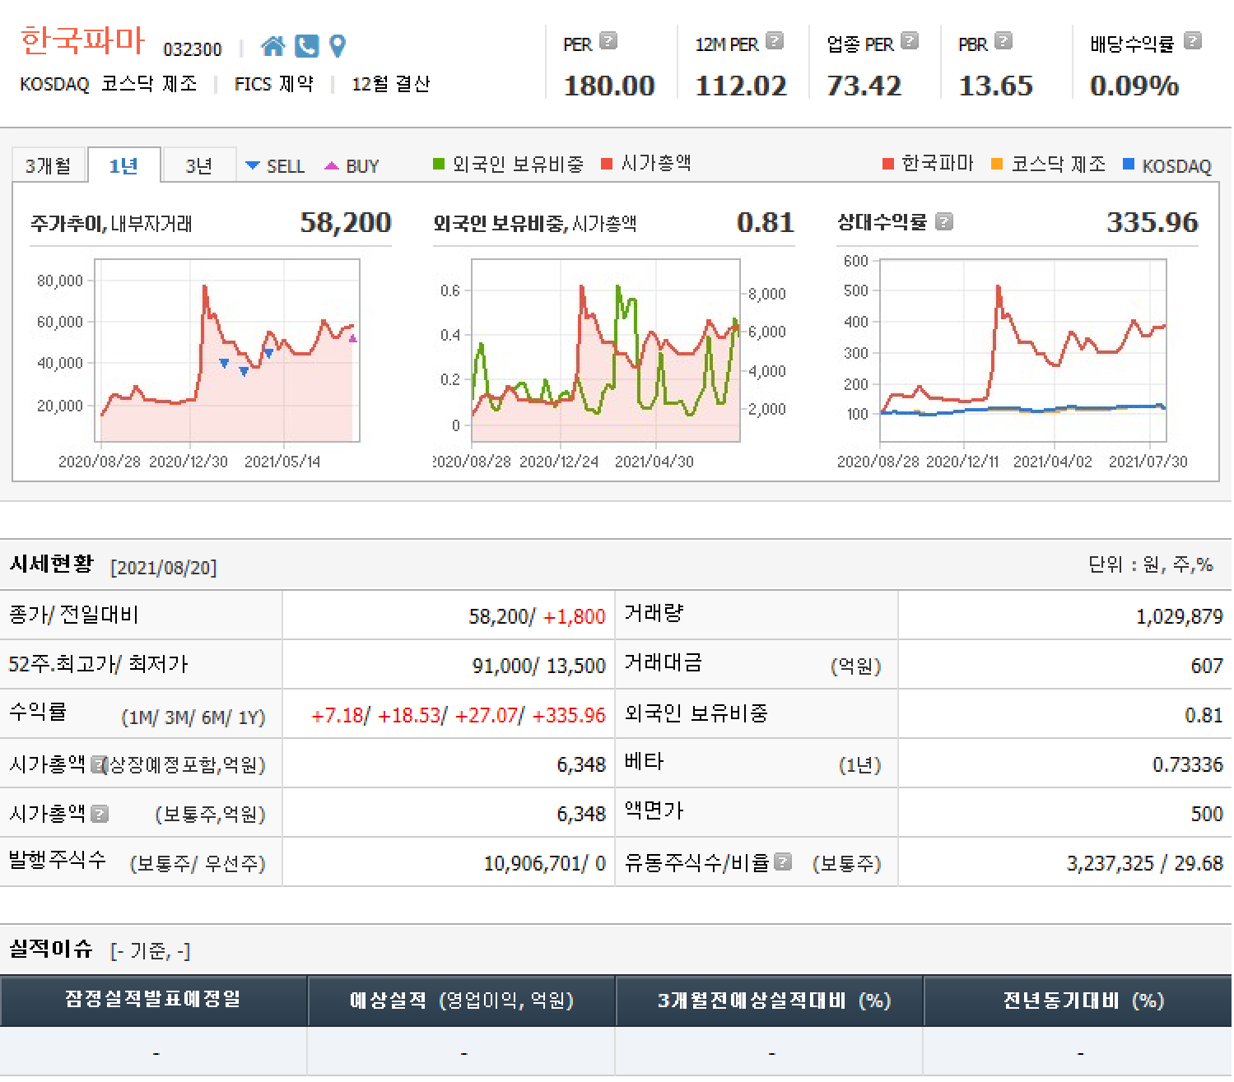1234x1082 pixels.
Task: Click dividend yield value 0.09%
Action: coord(1134,86)
